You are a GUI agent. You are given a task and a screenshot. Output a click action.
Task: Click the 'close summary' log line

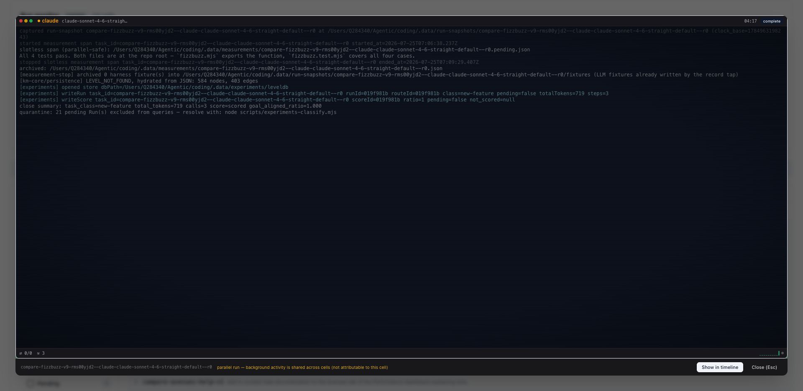(x=170, y=106)
